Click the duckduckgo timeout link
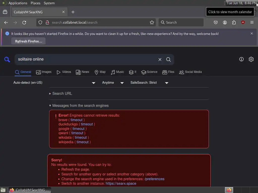 pos(87,124)
